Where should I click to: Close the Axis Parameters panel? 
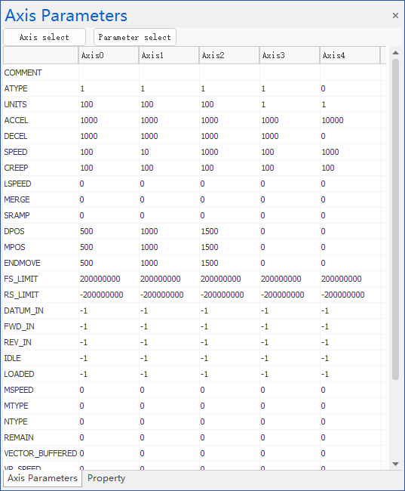[395, 15]
